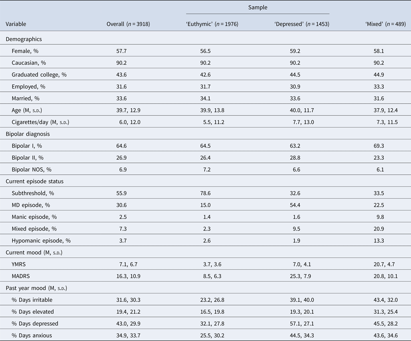Screen dimensions: 411x341
Task: Select the 'Mixed' (n = 489) column header
Action: (x=385, y=24)
